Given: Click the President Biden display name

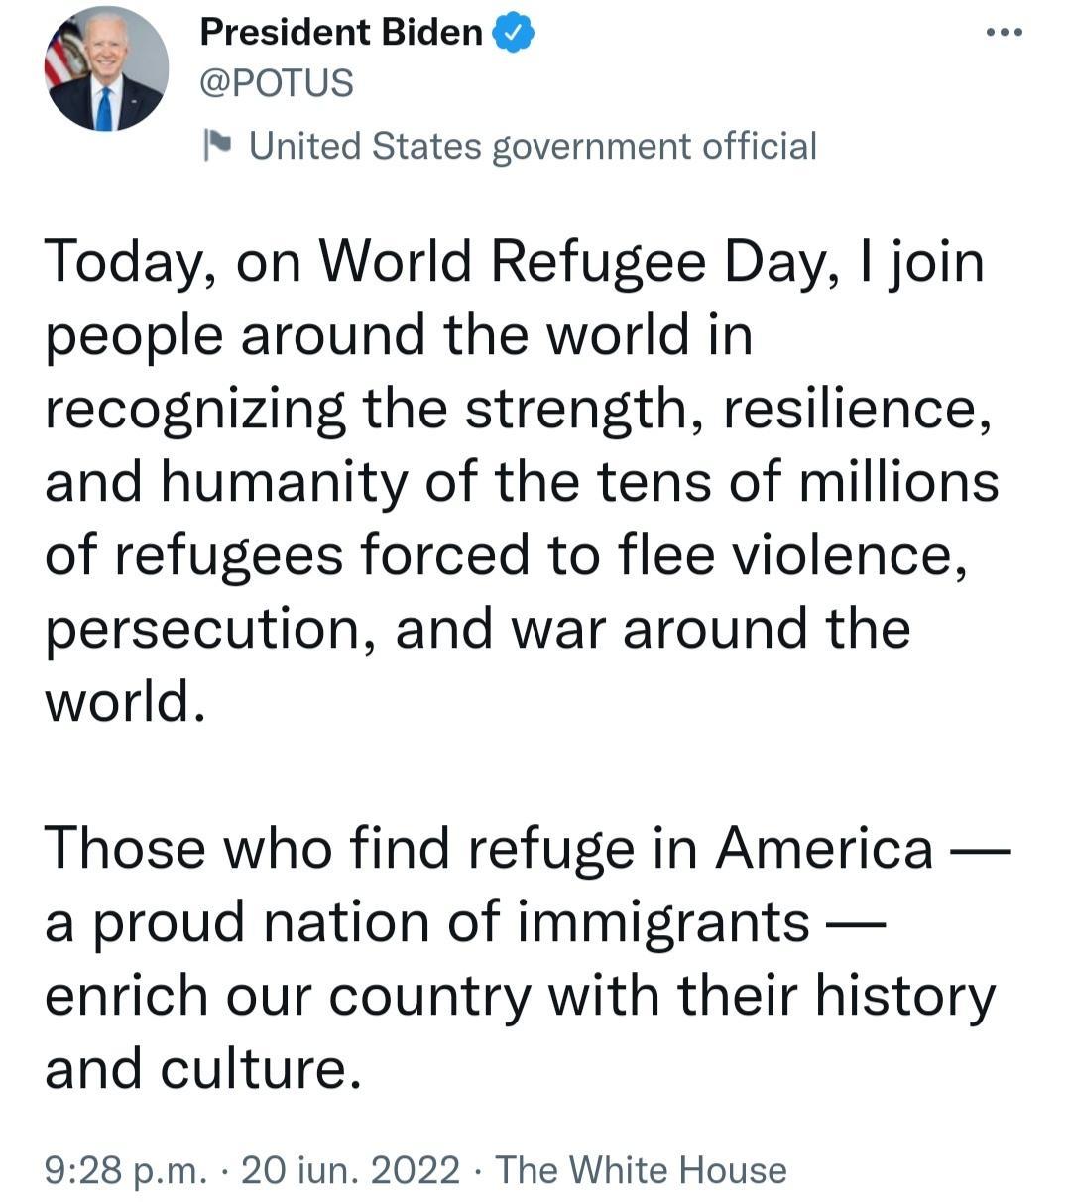Looking at the screenshot, I should [342, 31].
